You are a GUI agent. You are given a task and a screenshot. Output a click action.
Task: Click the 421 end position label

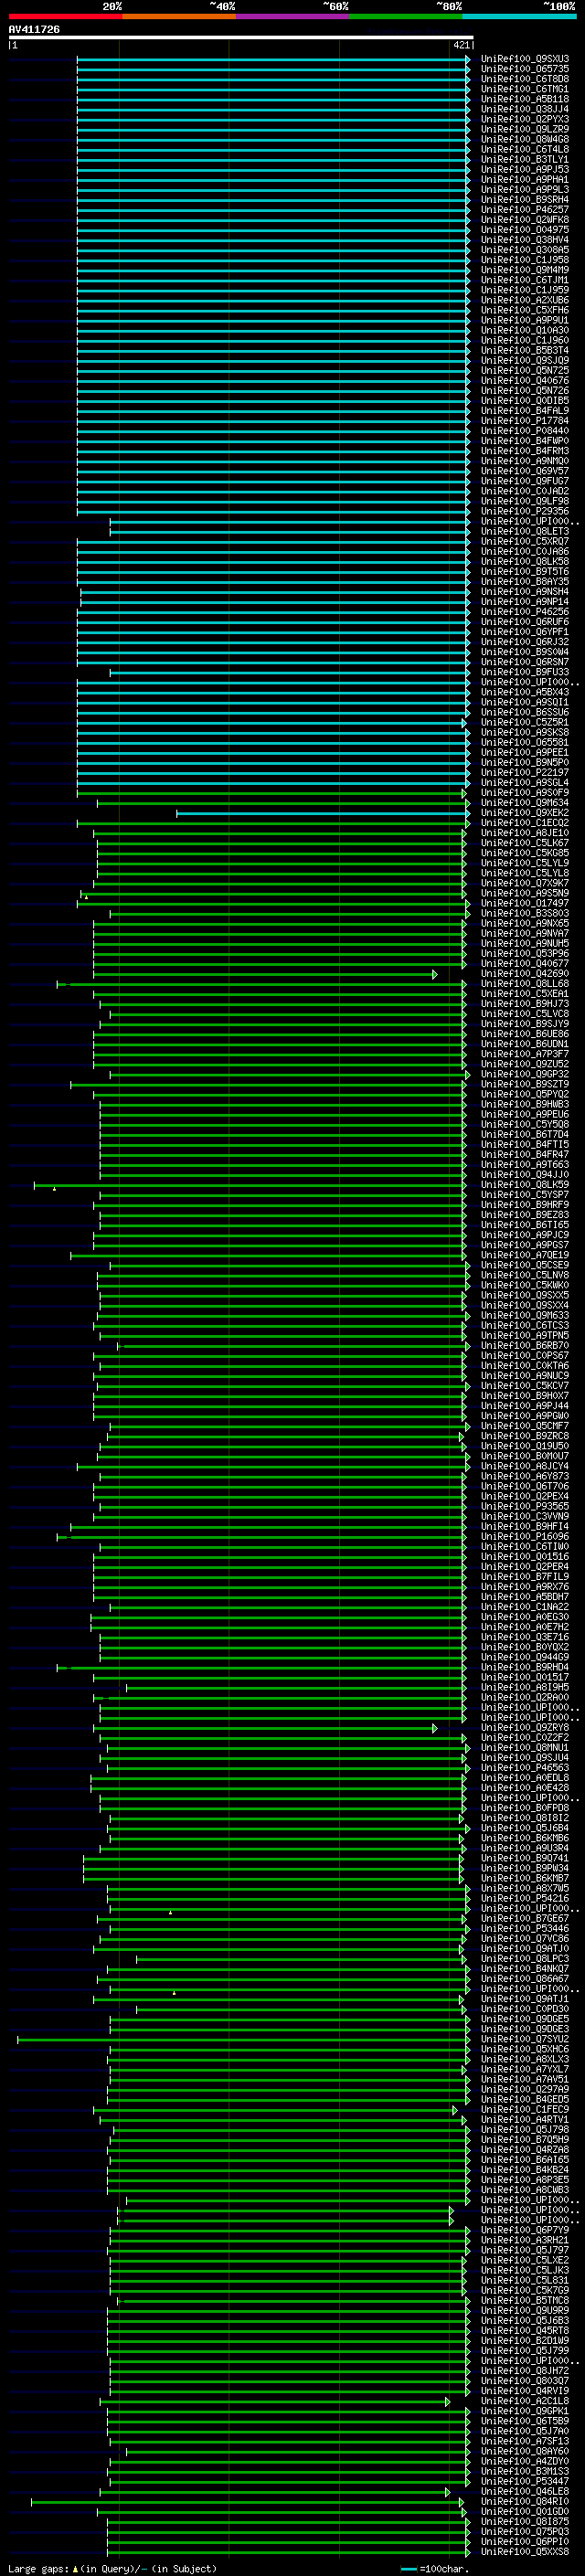click(x=461, y=46)
